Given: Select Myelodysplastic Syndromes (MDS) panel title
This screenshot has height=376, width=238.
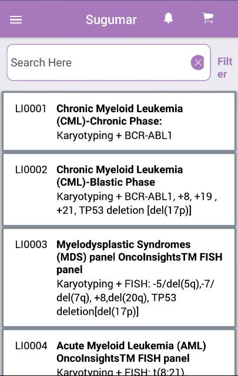Looking at the screenshot, I should click(139, 257).
